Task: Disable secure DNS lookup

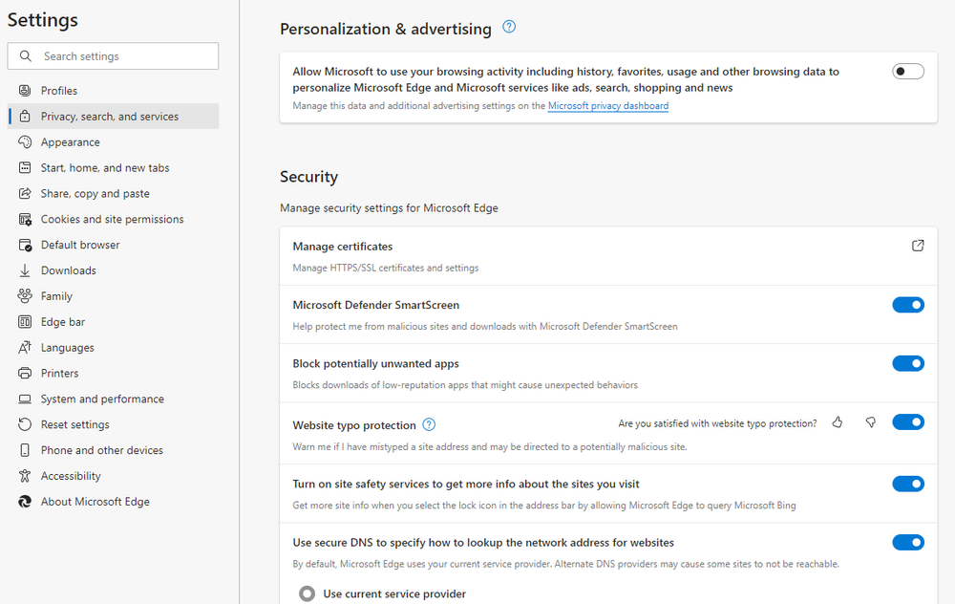Action: click(908, 542)
